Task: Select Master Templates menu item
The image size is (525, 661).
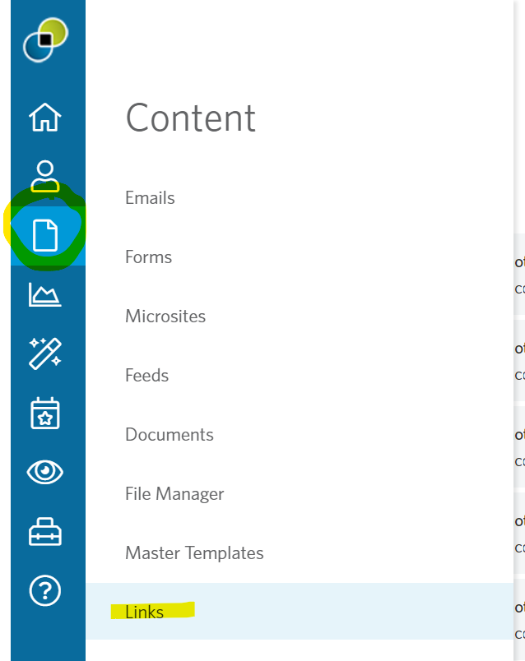Action: [194, 553]
